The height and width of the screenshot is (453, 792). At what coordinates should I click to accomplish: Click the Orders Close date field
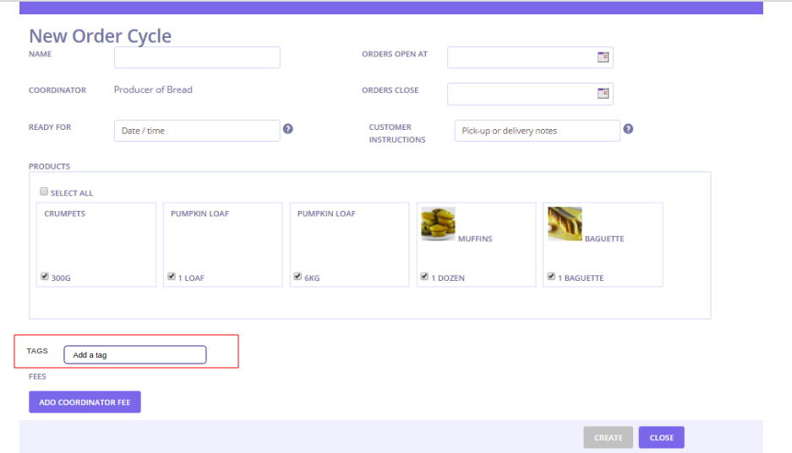point(530,94)
